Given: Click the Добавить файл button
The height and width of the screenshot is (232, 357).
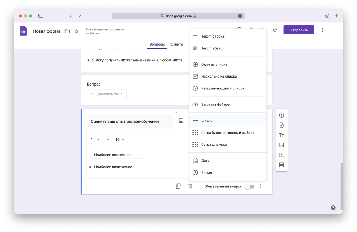Looking at the screenshot, I should click(x=106, y=94).
